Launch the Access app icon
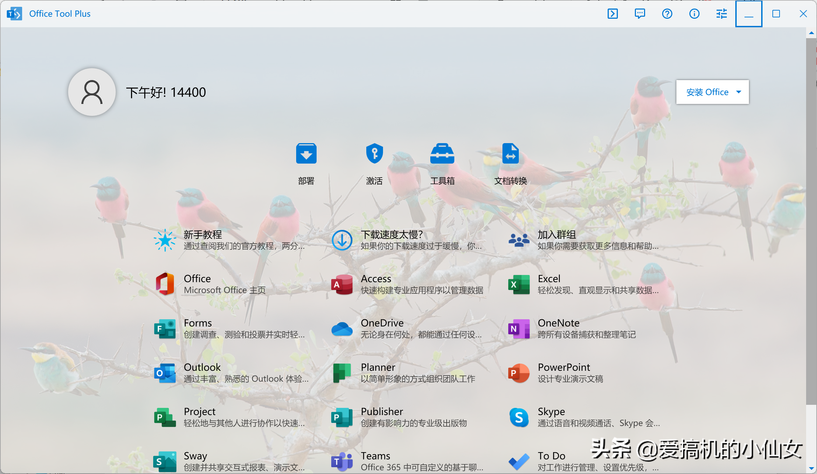The width and height of the screenshot is (817, 474). coord(342,284)
